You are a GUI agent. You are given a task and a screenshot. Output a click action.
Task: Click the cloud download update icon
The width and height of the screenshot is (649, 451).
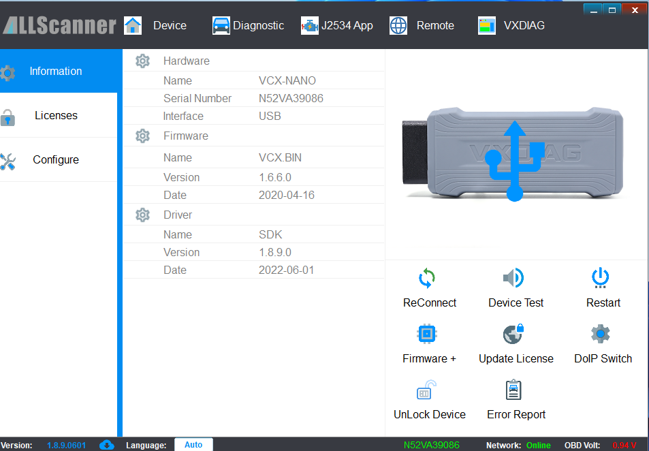(x=107, y=445)
